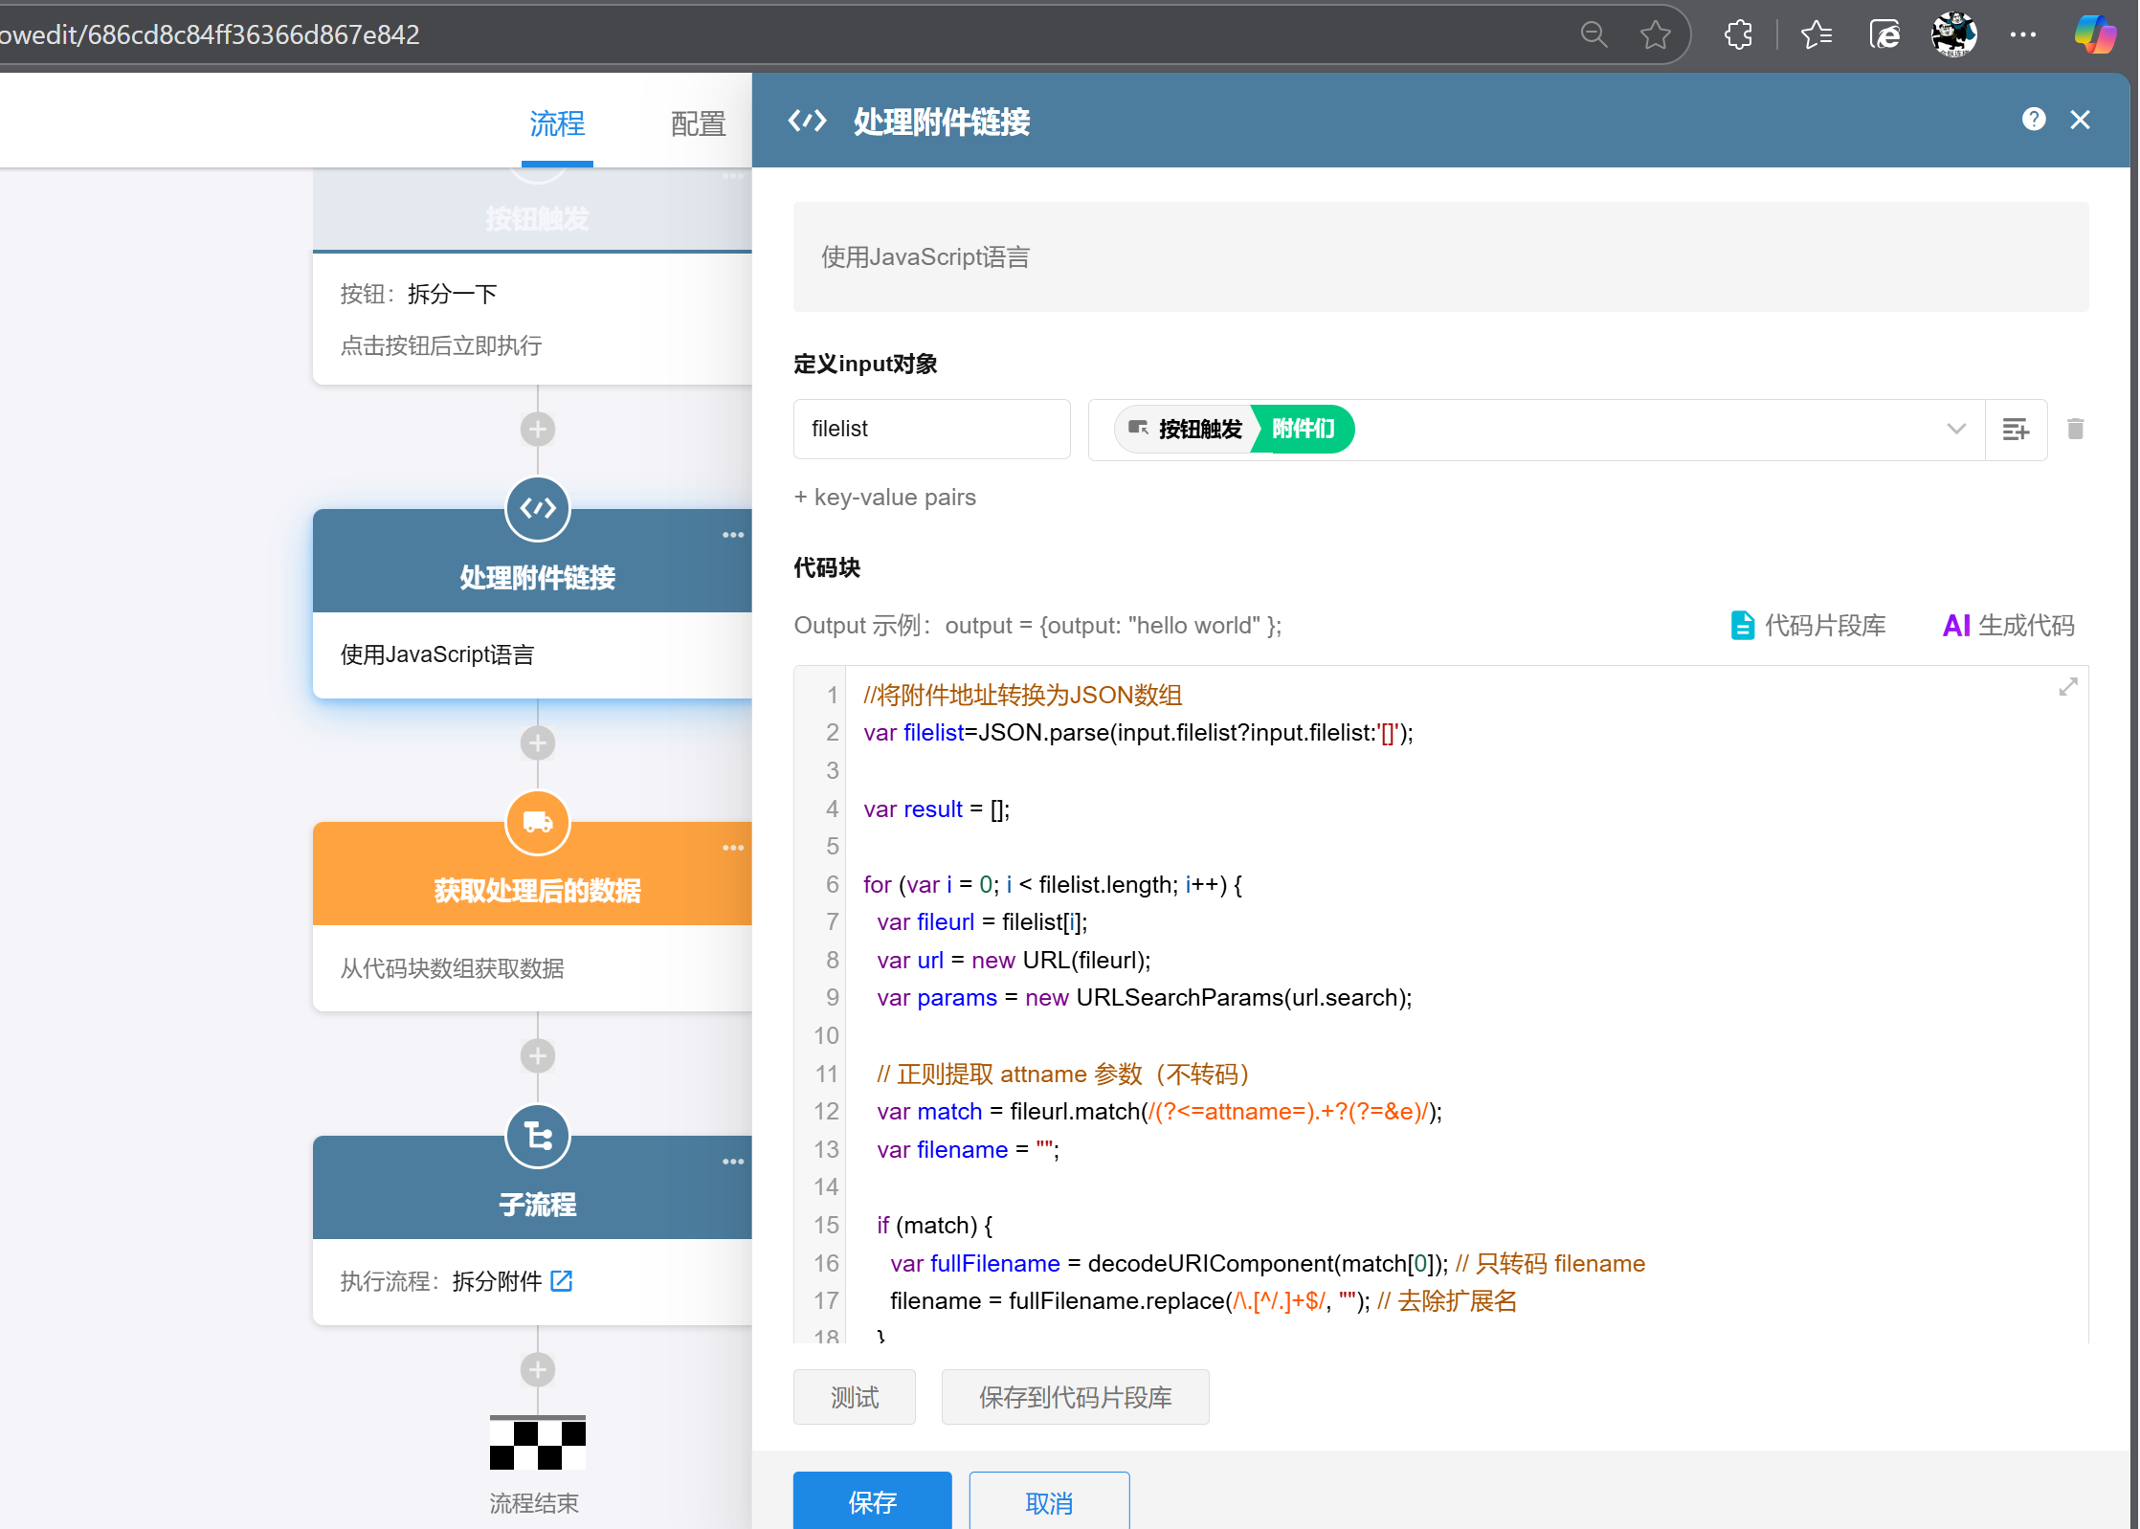Click AI 生成代码
The height and width of the screenshot is (1529, 2140).
[2008, 626]
